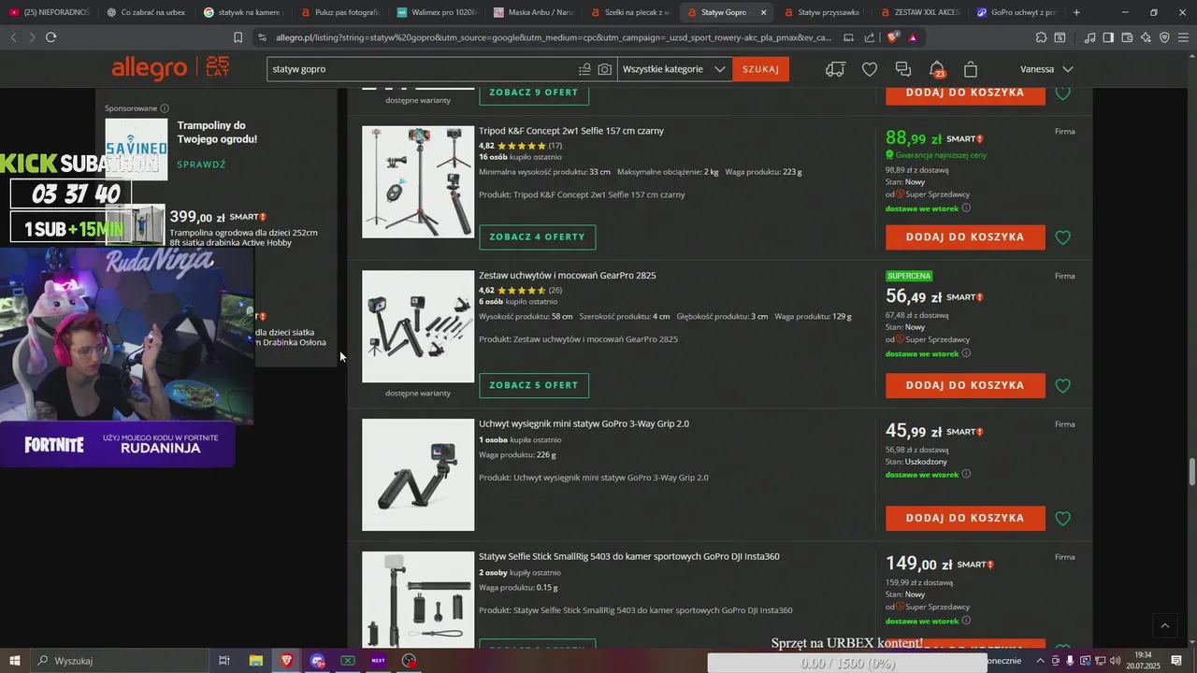The height and width of the screenshot is (673, 1197).
Task: Switch to the ZESTAW XXL AKCES tab
Action: click(920, 12)
